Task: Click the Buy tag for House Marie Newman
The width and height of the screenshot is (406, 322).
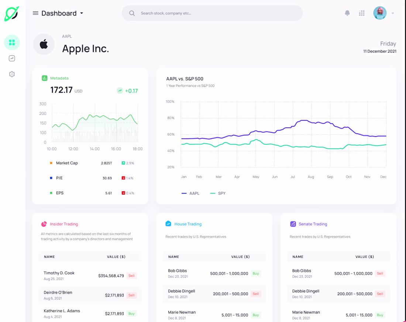Action: pos(256,315)
